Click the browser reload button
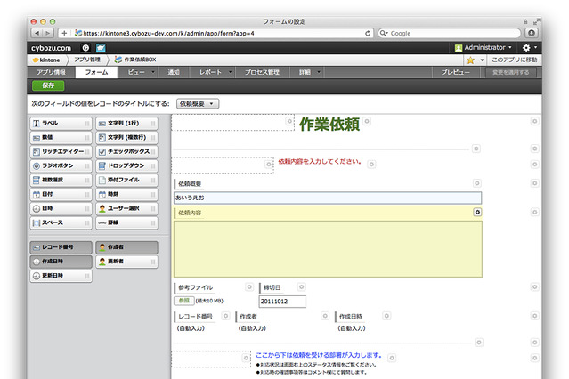The image size is (569, 379). click(368, 34)
